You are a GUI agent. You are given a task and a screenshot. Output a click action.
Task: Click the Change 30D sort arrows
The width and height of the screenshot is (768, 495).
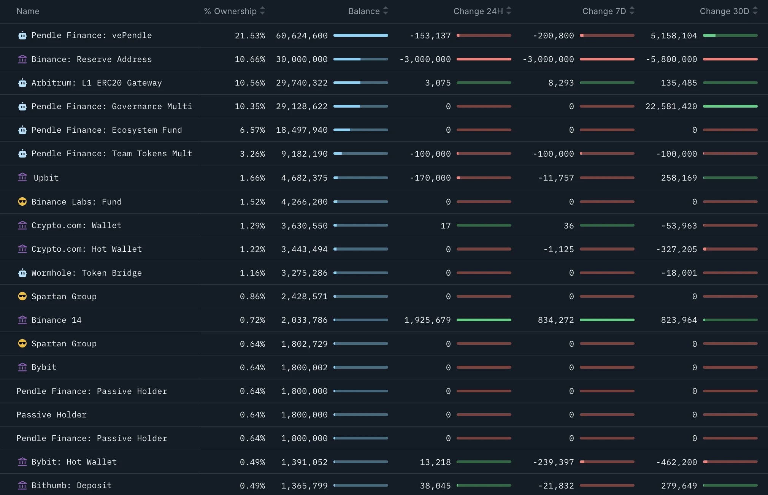click(x=755, y=11)
